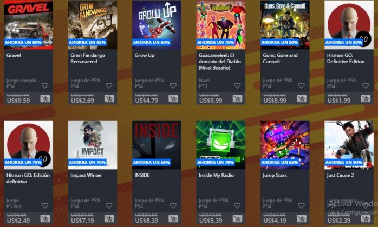Screen dimensions: 378x227
Task: Toggle wishlist heart for Hitman GO: Definitive Edition
Action: (366, 86)
